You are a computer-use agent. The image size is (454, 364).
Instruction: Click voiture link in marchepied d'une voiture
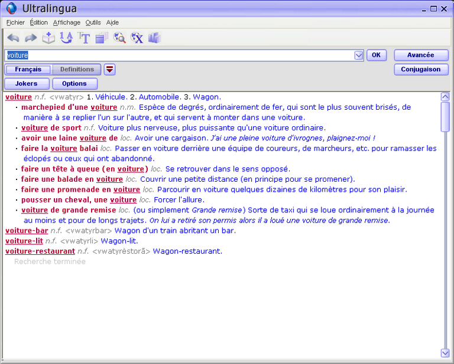tap(103, 107)
